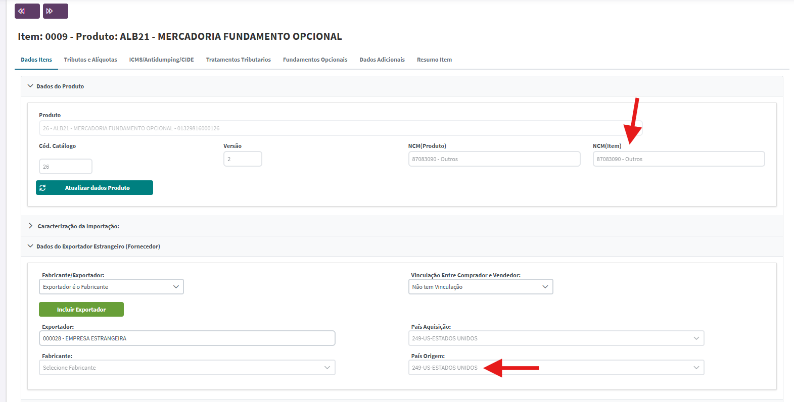794x402 pixels.
Task: Collapse the Dados do Produto section
Action: tap(402, 86)
